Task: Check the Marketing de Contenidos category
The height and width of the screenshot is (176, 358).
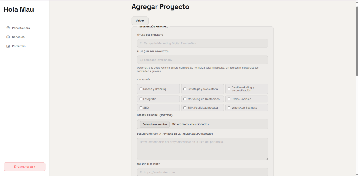Action: [x=185, y=99]
